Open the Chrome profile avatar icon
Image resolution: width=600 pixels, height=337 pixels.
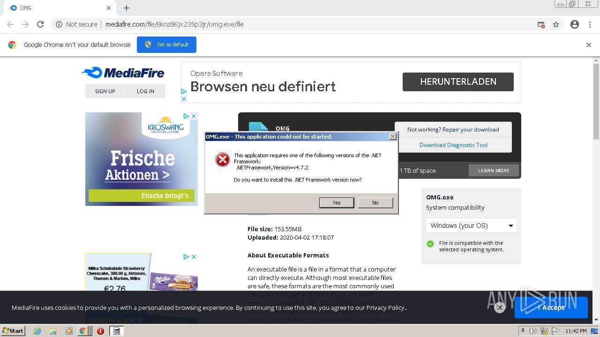point(575,24)
